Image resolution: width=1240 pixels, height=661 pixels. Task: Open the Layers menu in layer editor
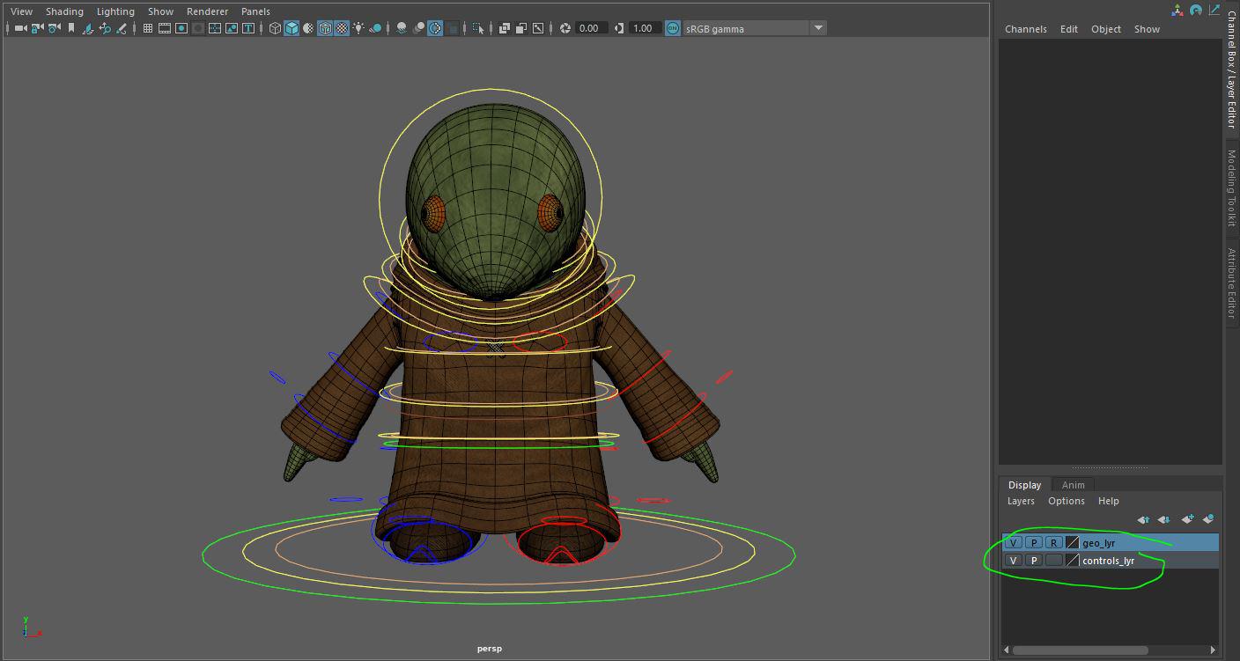point(1021,501)
